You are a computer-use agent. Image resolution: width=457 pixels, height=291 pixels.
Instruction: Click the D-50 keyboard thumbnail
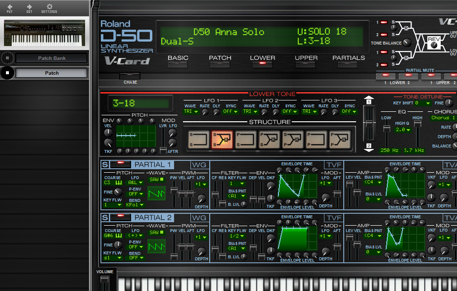45,33
